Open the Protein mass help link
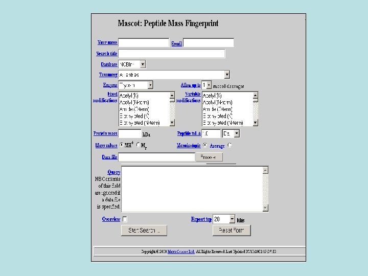This screenshot has width=368, height=276. tap(105, 133)
